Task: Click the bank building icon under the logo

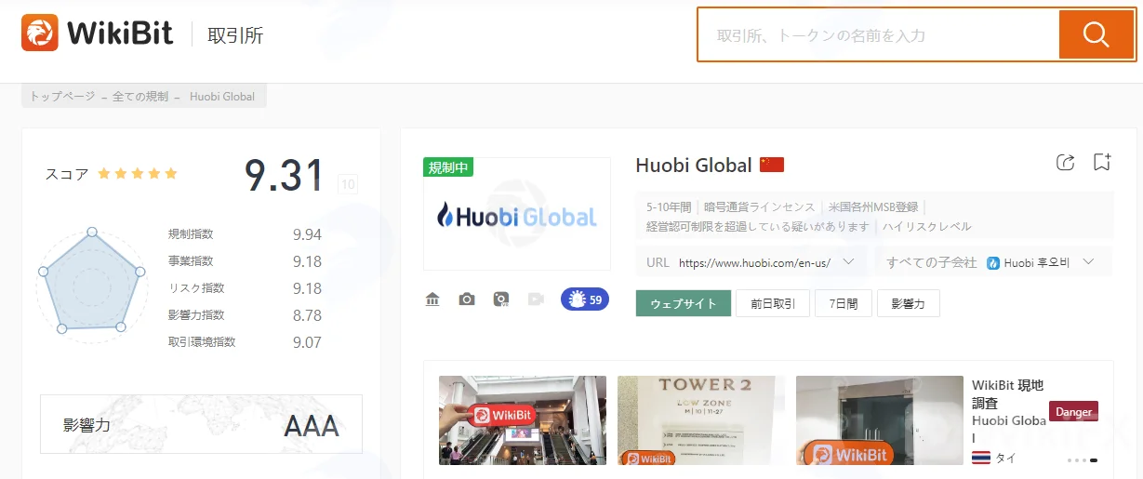Action: tap(432, 299)
